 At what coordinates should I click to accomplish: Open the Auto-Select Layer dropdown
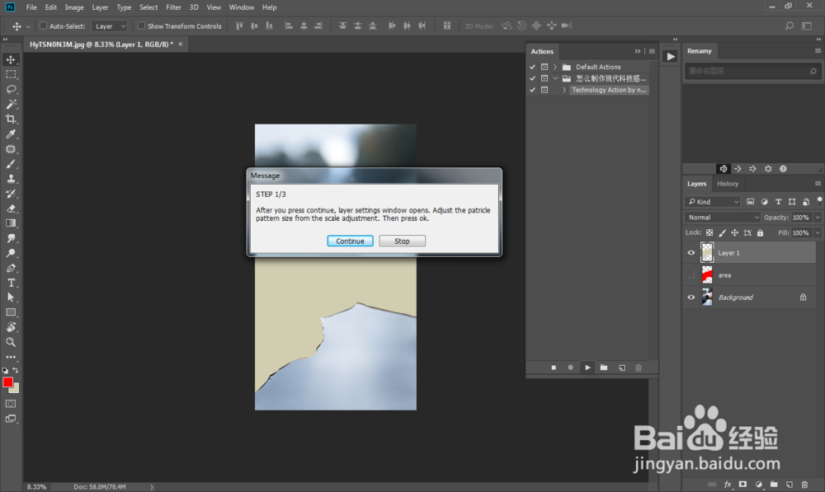(x=110, y=26)
